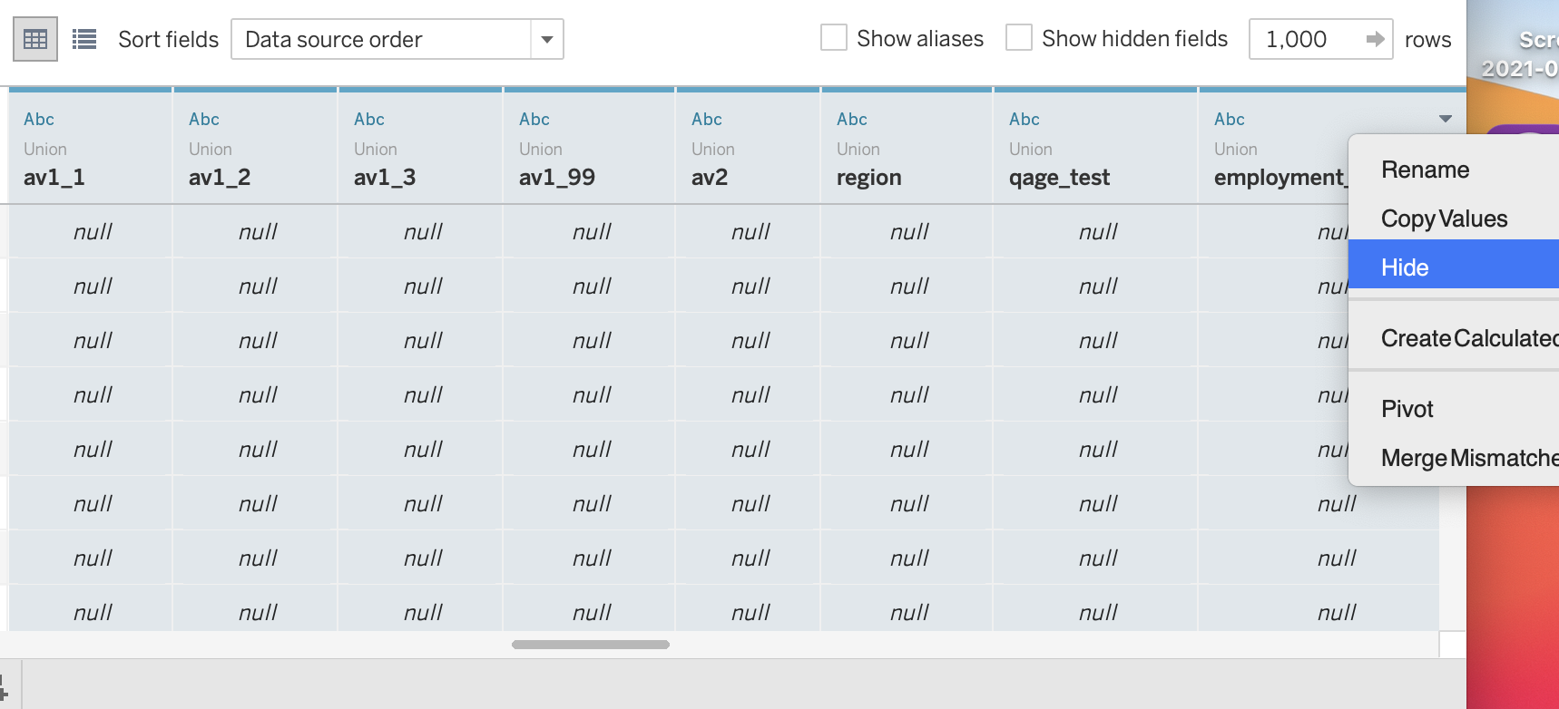Click the horizontal scrollbar below the grid
Viewport: 1559px width, 709px height.
590,645
